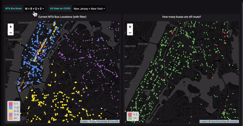Click the Leaflet link on the left map
Image resolution: width=243 pixels, height=126 pixels.
pos(84,121)
